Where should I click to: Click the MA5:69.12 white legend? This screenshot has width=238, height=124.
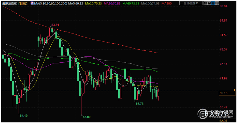pos(76,3)
